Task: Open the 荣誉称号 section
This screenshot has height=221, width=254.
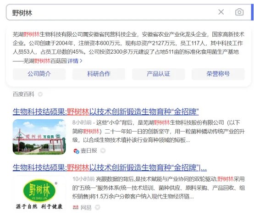Action: click(218, 74)
